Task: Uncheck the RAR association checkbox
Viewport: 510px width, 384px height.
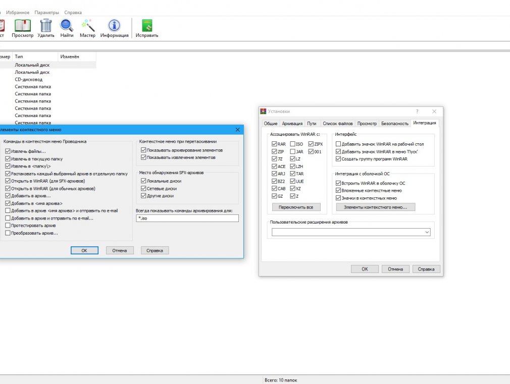Action: click(274, 144)
